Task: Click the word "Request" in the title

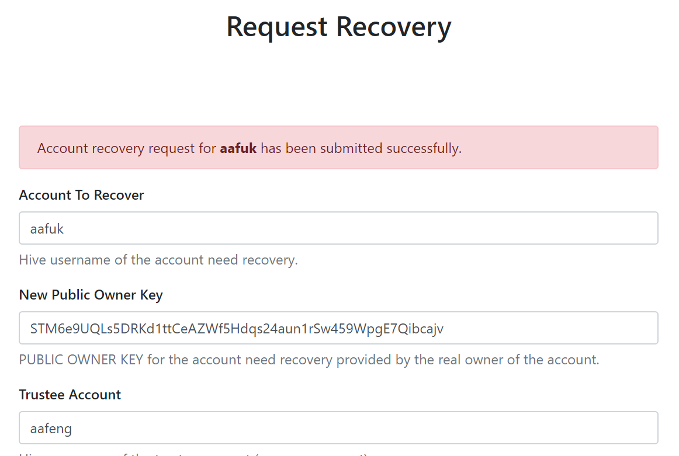Action: click(277, 27)
